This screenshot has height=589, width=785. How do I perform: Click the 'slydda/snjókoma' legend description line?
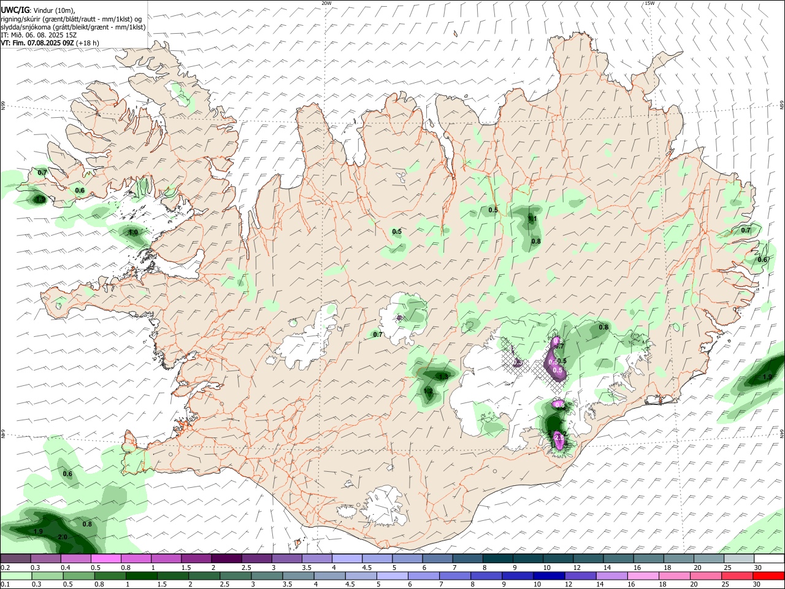tap(73, 27)
